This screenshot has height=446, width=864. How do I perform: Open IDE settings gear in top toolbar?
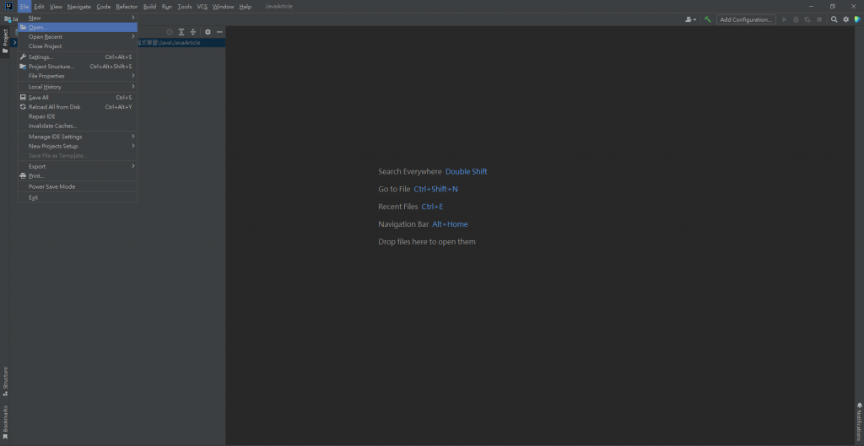click(845, 19)
